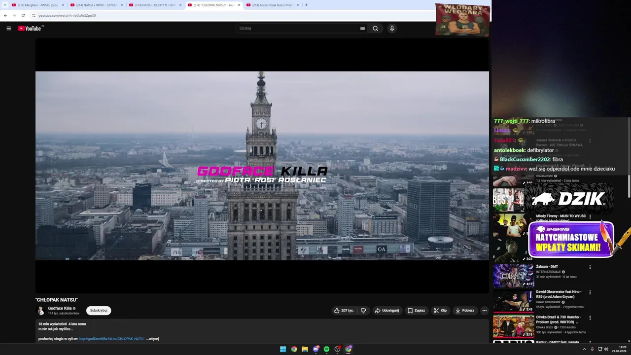Open a new browser tab
This screenshot has height=355, width=631.
[307, 5]
